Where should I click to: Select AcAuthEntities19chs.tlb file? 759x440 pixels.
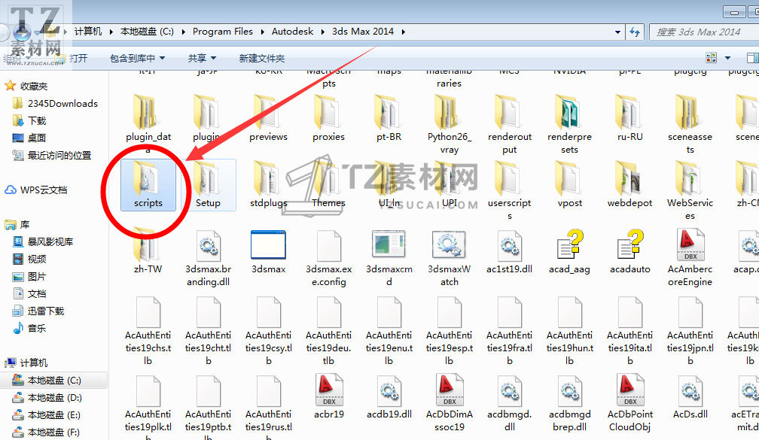point(148,331)
